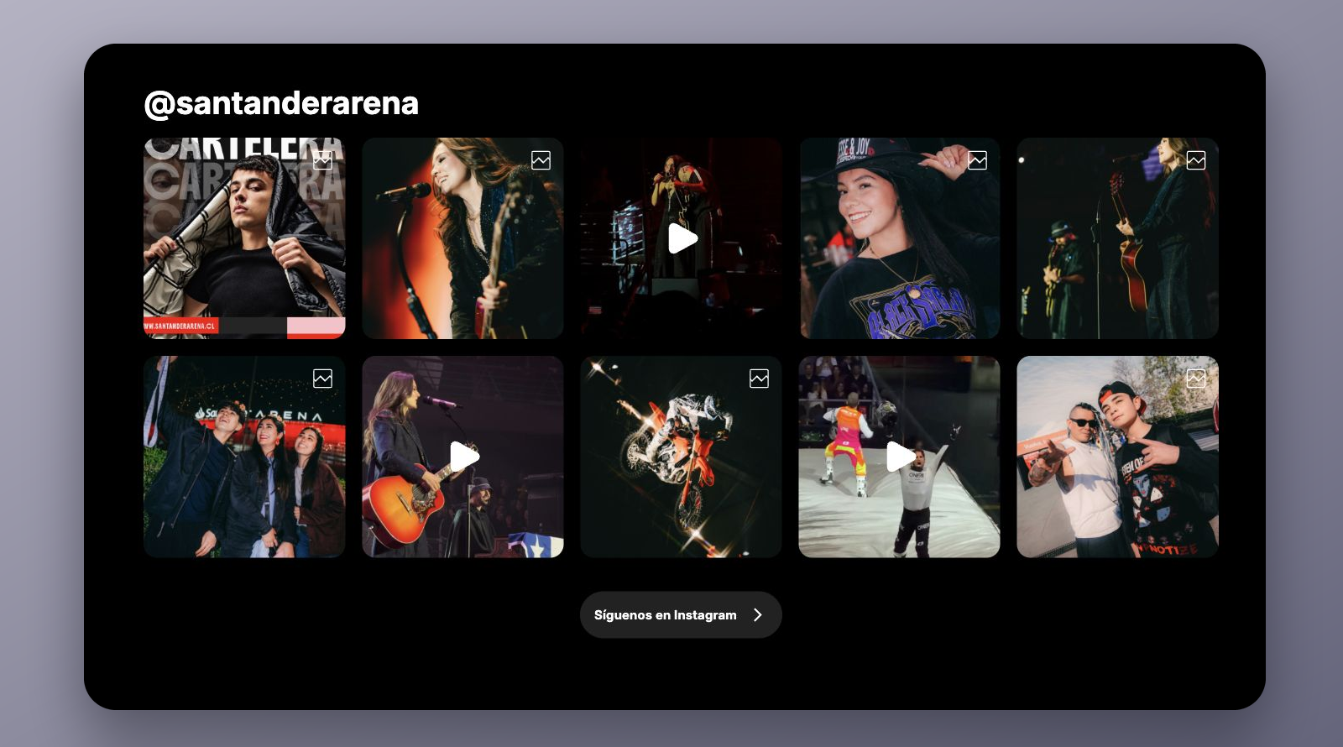Click the image icon on the two men posing outdoors
Screen dimensions: 1343x747
click(x=1196, y=379)
